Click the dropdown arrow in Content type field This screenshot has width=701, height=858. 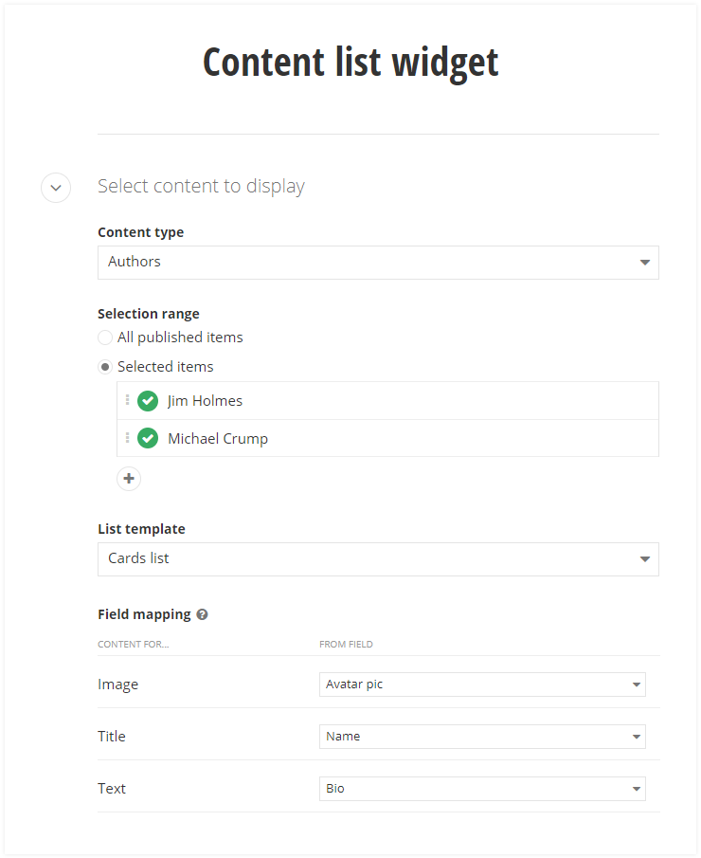644,263
